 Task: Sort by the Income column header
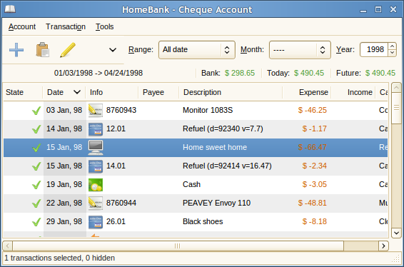click(x=353, y=92)
